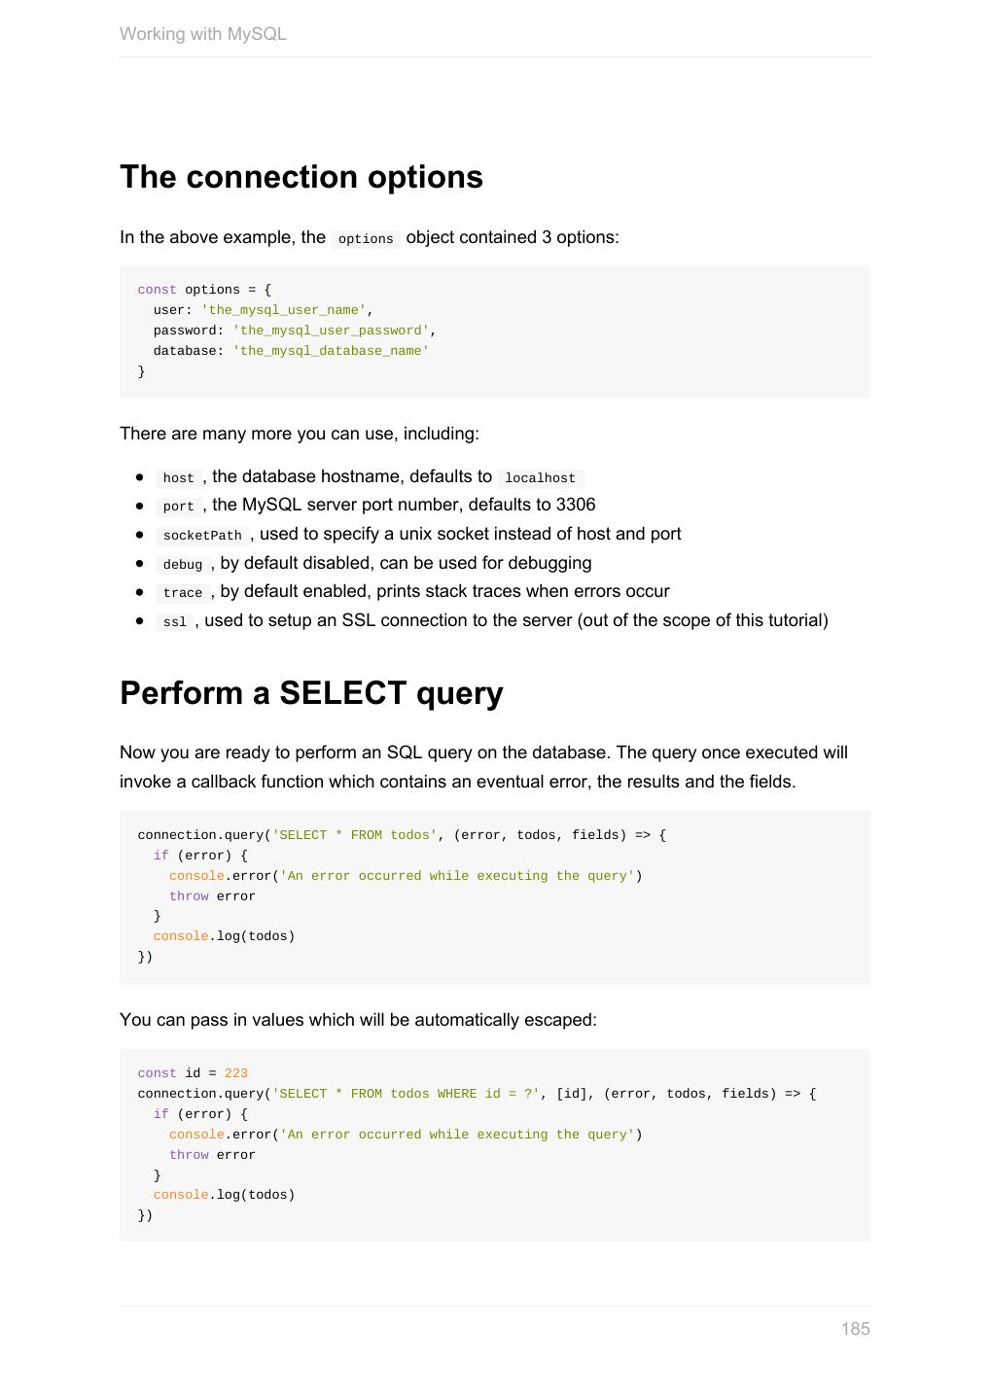Click the sentence "You can pass in values"
The image size is (991, 1400).
pyautogui.click(x=358, y=1020)
